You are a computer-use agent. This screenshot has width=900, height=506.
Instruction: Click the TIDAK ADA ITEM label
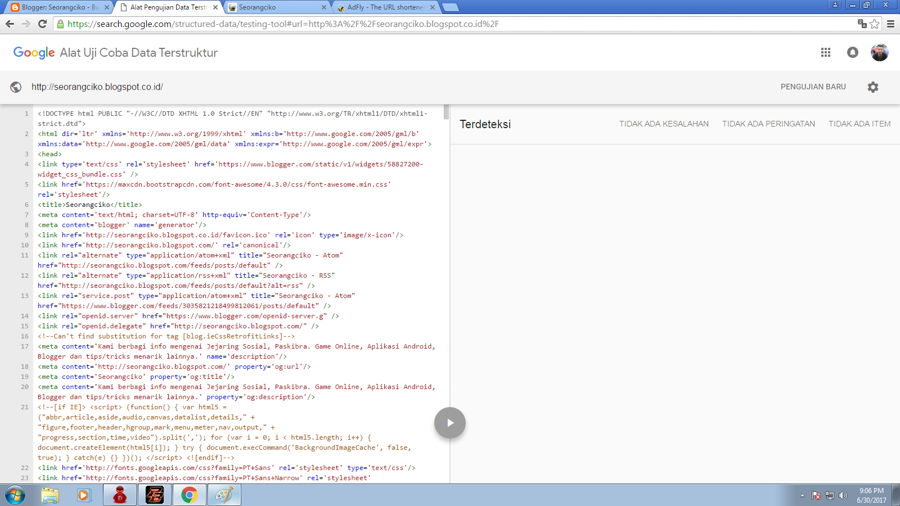(859, 124)
